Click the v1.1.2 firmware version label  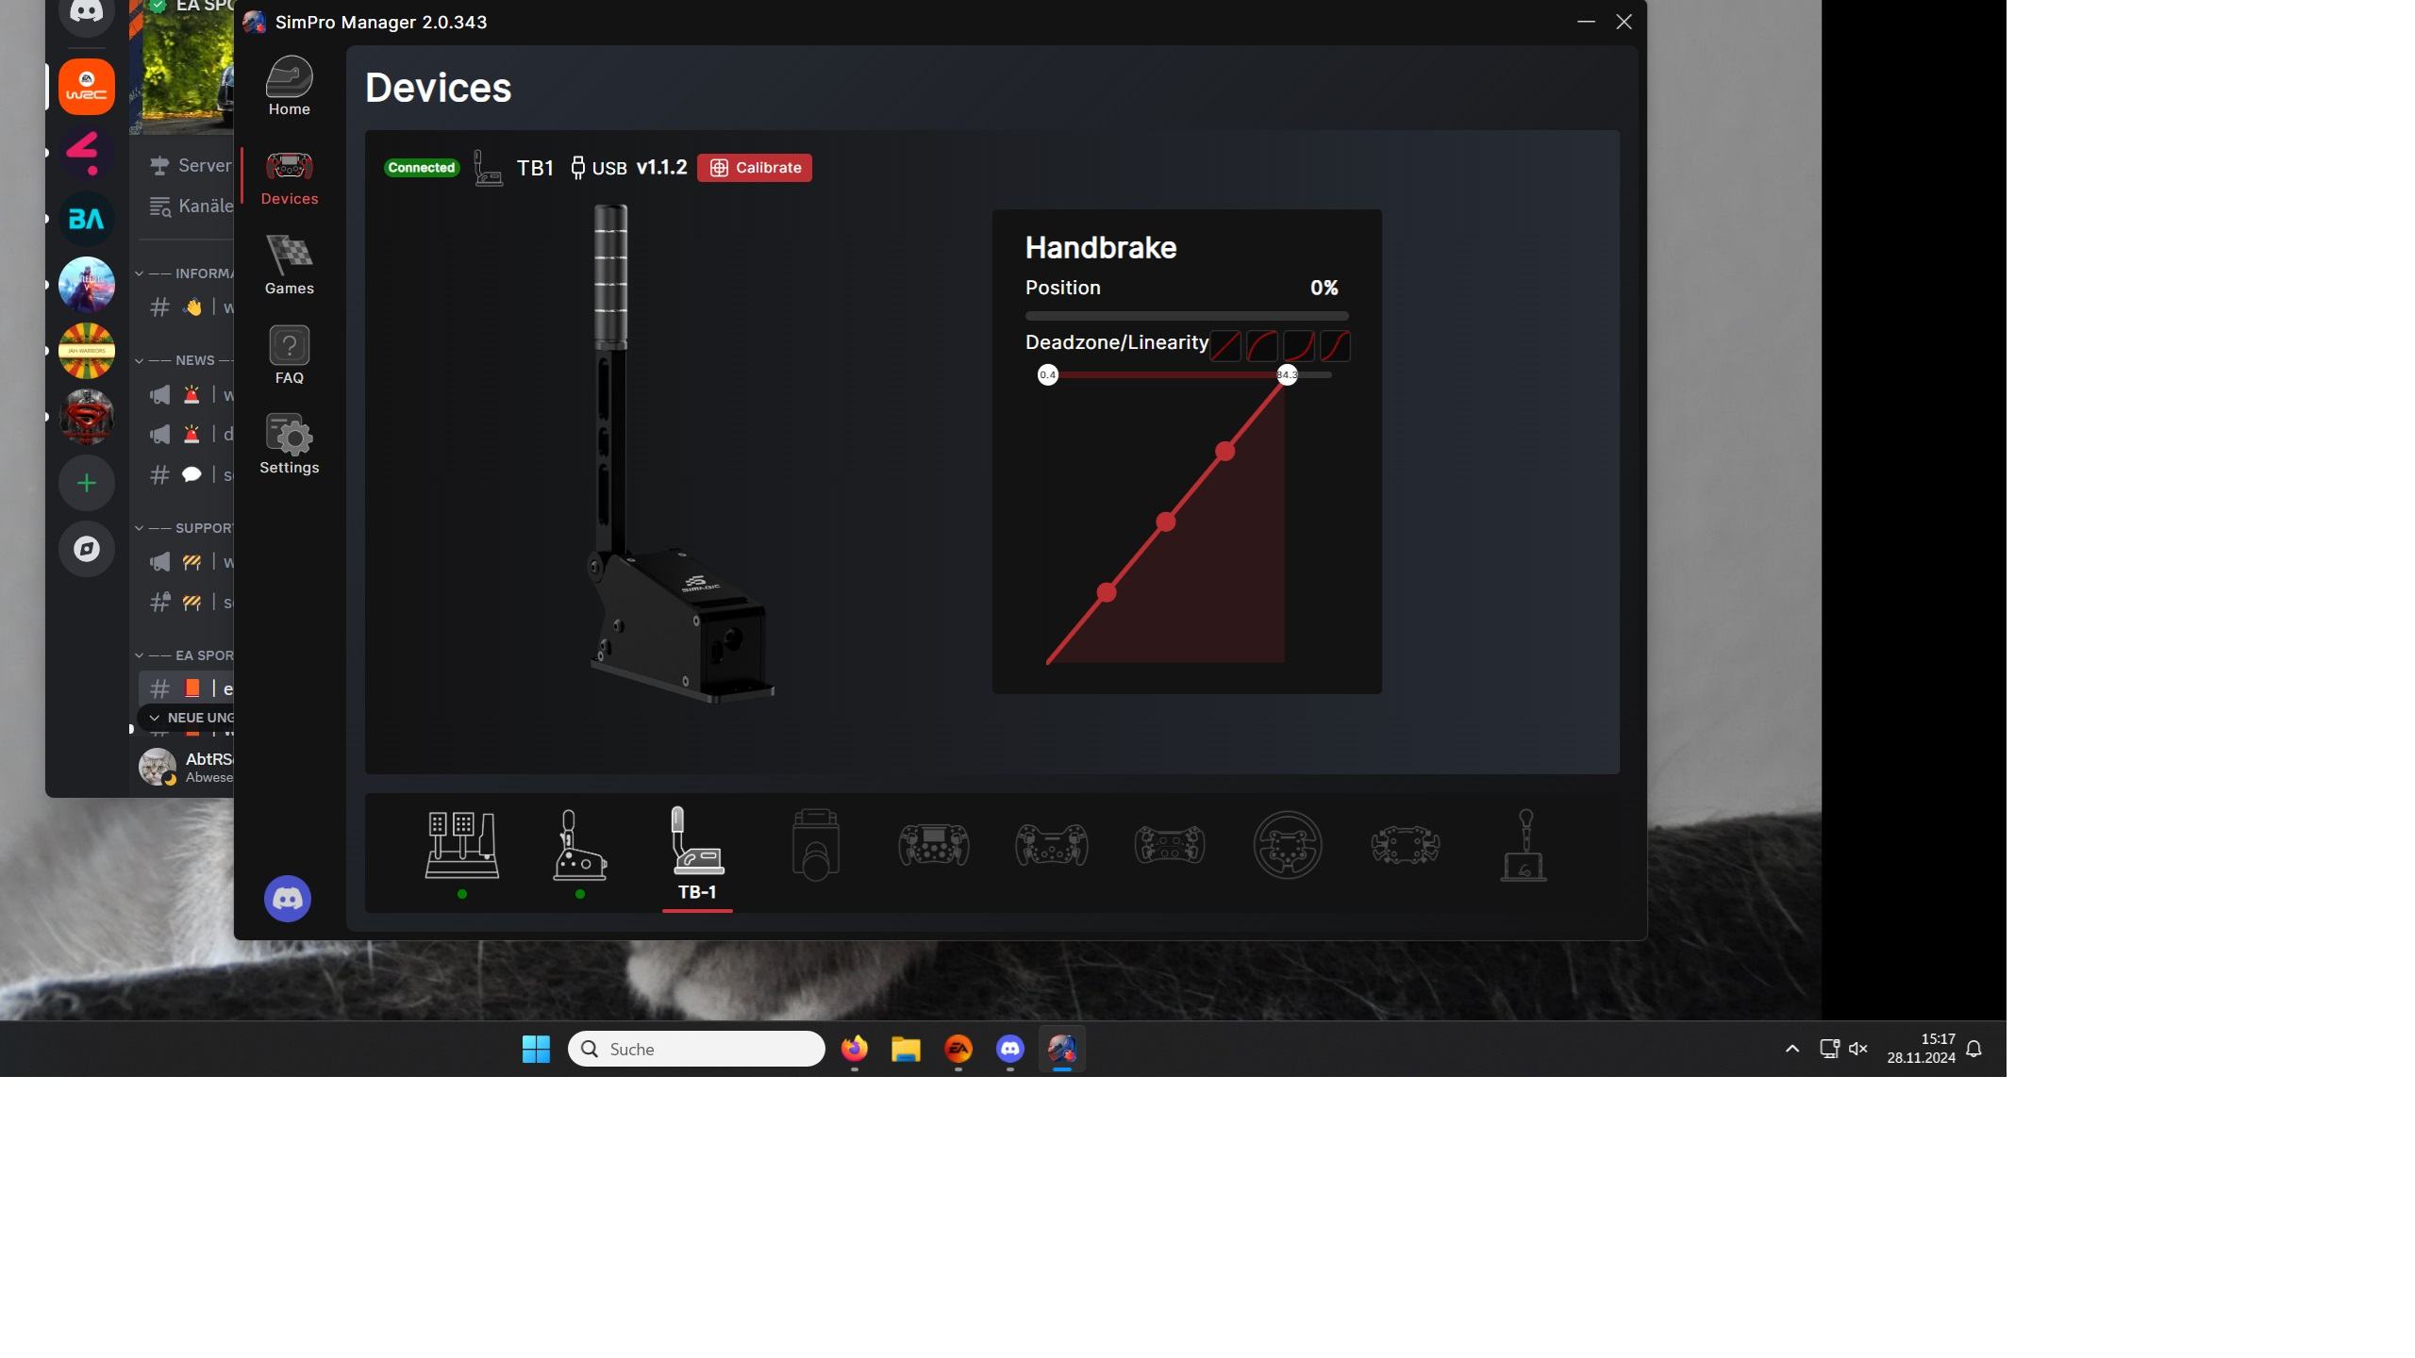pos(661,168)
